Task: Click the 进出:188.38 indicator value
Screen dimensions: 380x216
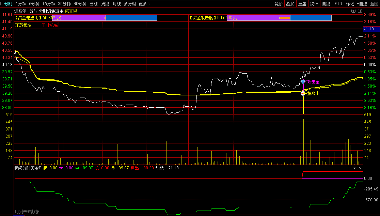Action: pos(142,168)
